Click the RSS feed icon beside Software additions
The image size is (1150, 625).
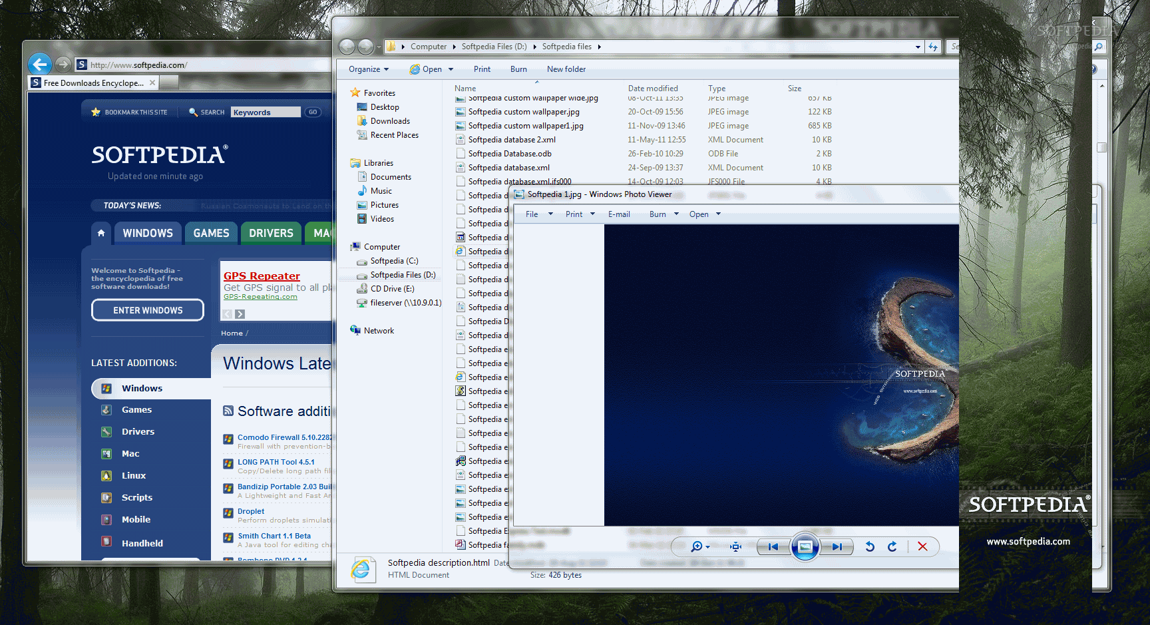tap(228, 411)
